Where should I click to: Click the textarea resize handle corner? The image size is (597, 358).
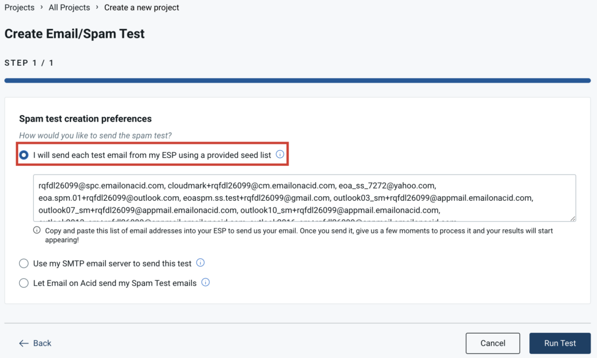(x=573, y=218)
